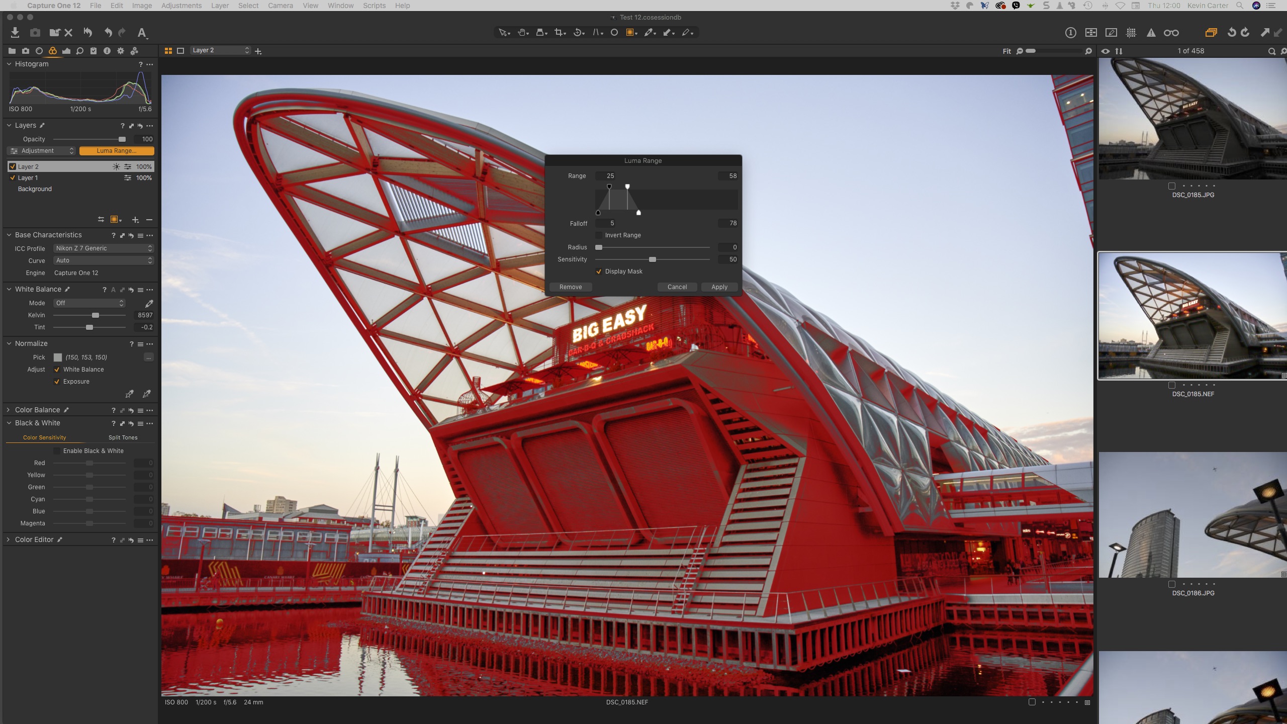Select the Crop tool in toolbar
This screenshot has width=1287, height=724.
559,33
